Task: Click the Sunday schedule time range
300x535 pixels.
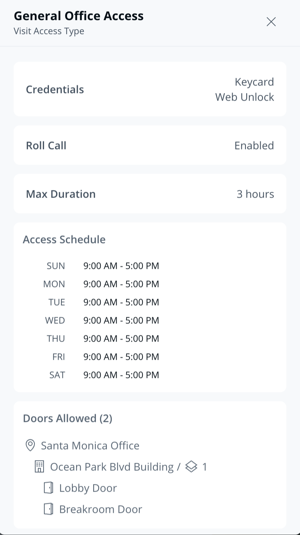Action: pyautogui.click(x=121, y=266)
